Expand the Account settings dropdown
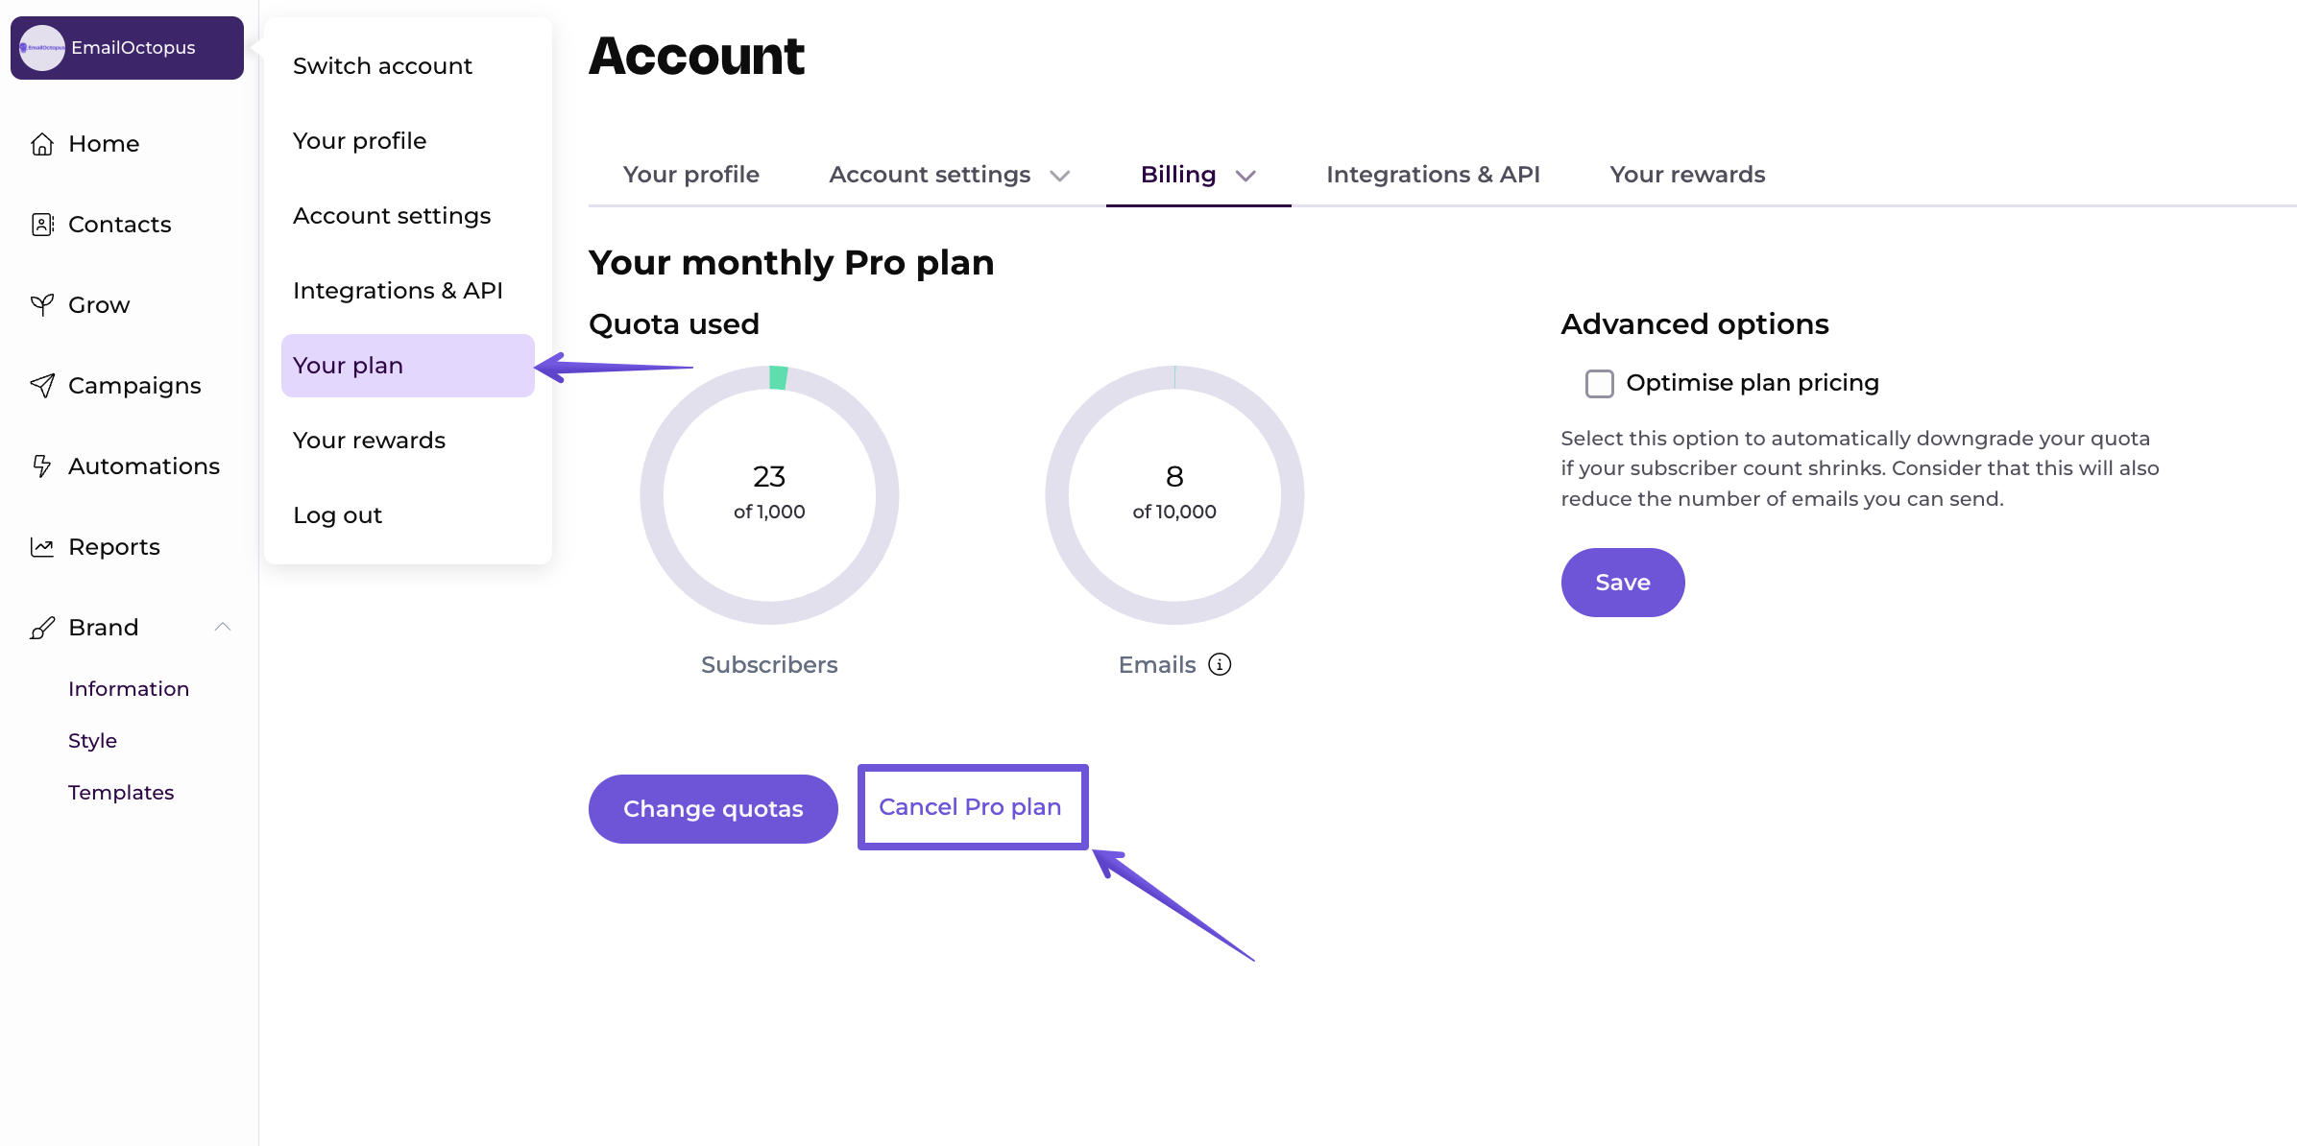 (x=1060, y=176)
